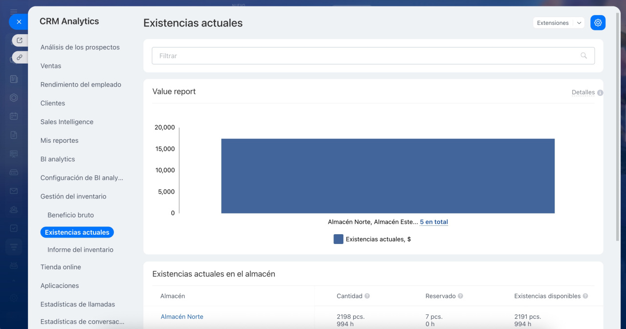626x329 pixels.
Task: Click help icon next to Existencias disponibles
Action: click(585, 296)
